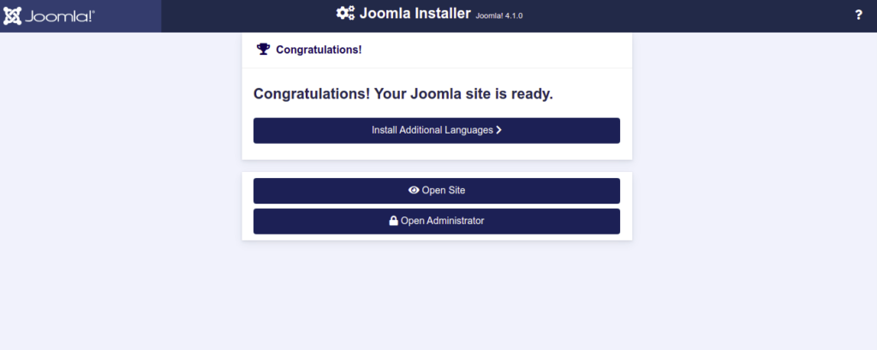Click the gears icon beside Joomla Installer
Screen dimensions: 877x350
pos(345,14)
